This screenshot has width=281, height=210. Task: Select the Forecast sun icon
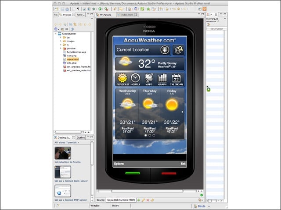122,80
